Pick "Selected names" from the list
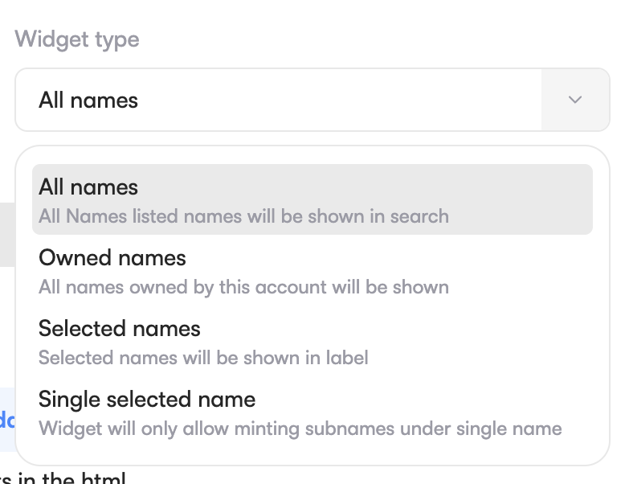The width and height of the screenshot is (625, 484). pos(120,329)
